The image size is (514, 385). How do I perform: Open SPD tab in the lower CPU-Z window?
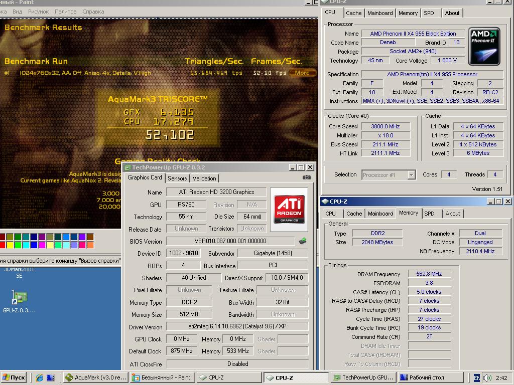pyautogui.click(x=429, y=214)
